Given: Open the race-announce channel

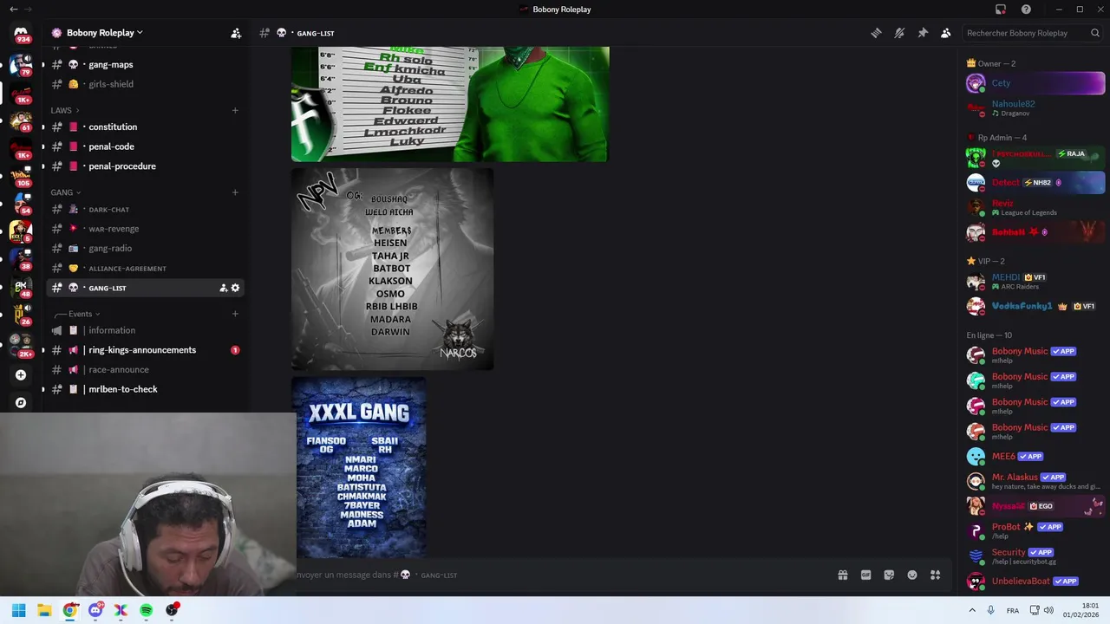Looking at the screenshot, I should point(145,369).
